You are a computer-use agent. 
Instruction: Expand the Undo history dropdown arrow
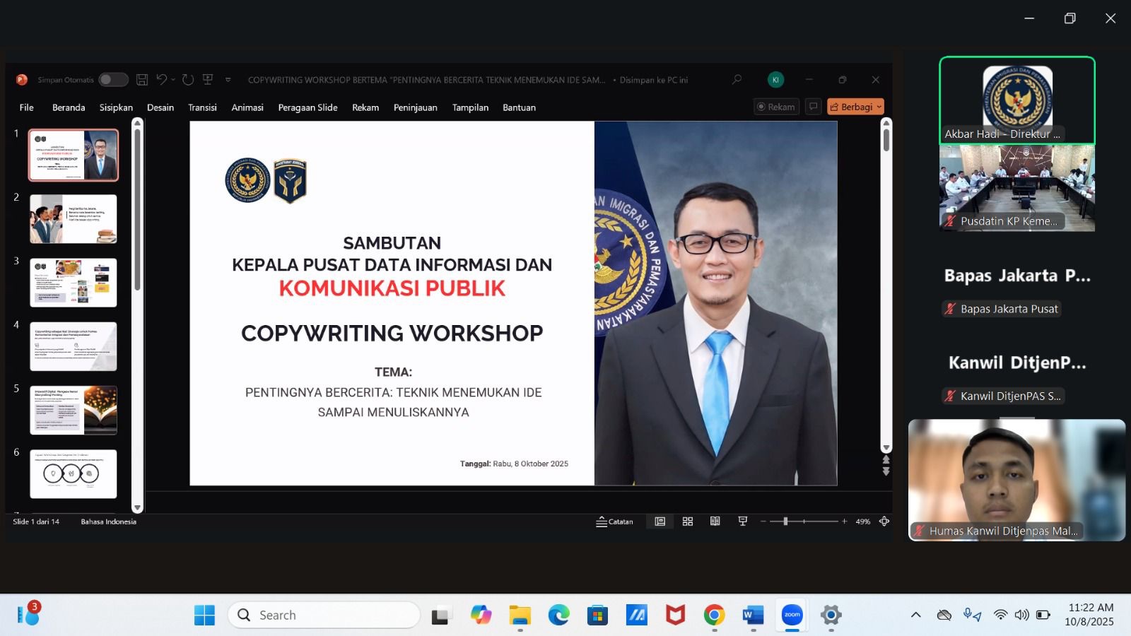(172, 80)
